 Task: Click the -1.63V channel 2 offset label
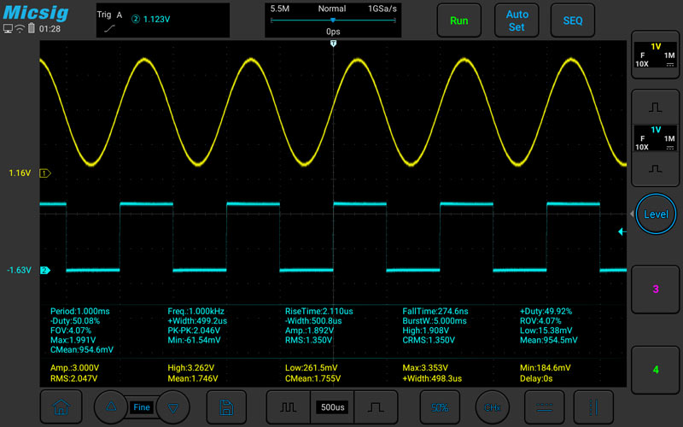19,270
